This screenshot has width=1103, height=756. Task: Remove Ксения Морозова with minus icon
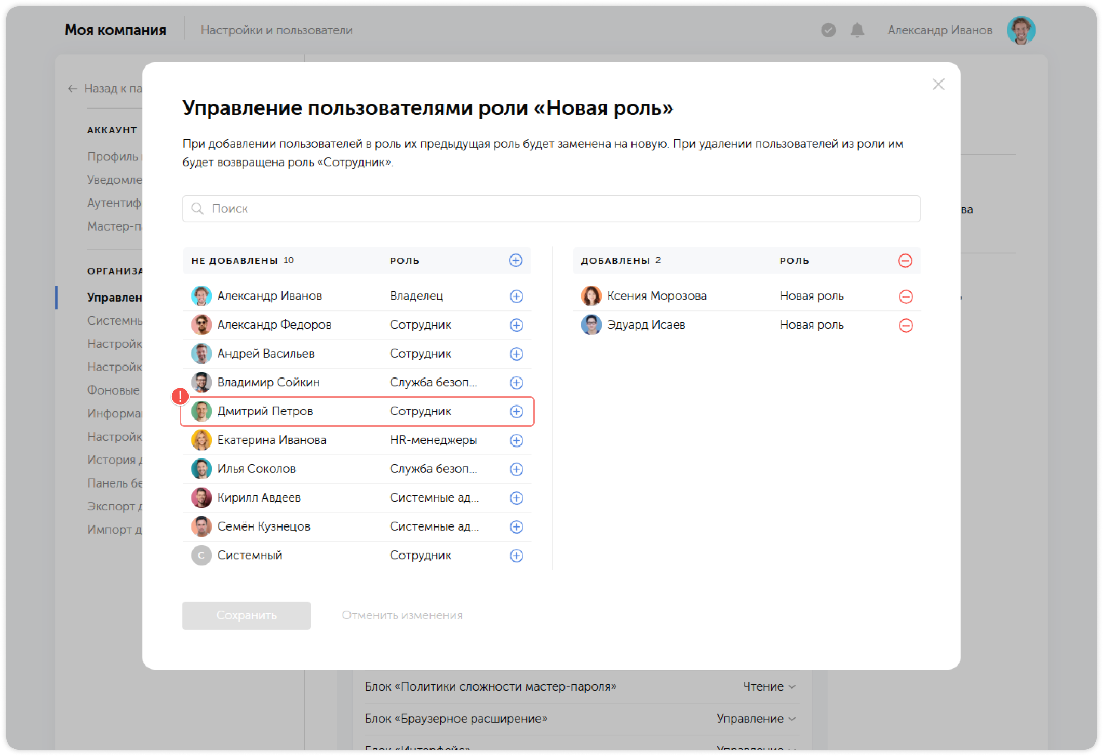pyautogui.click(x=905, y=296)
